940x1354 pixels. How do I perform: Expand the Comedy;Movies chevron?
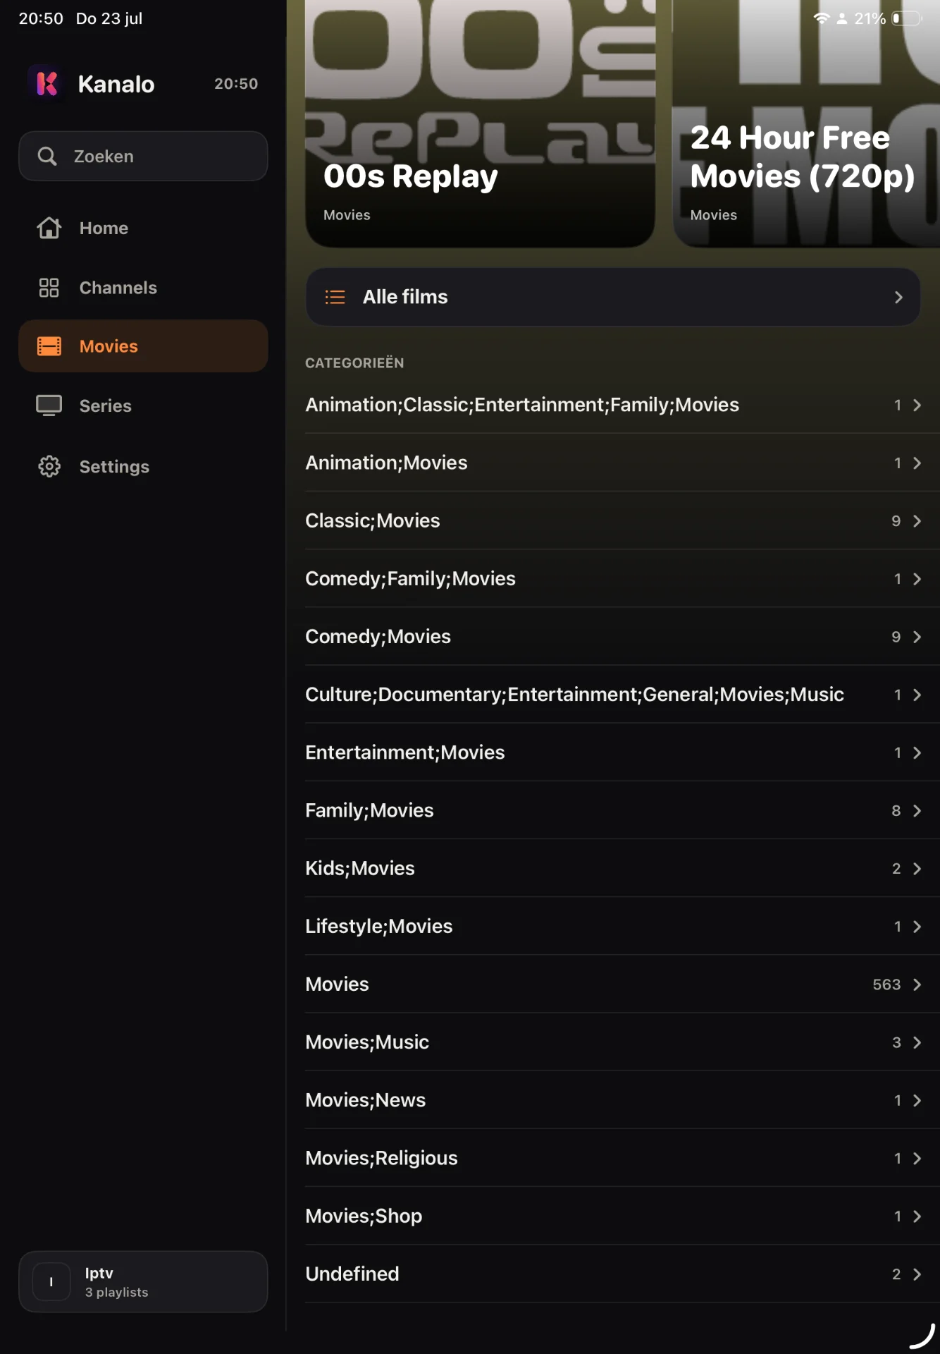tap(917, 636)
